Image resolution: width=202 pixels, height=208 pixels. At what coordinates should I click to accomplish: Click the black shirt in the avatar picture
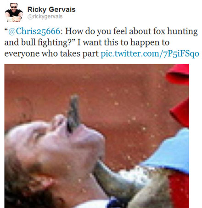pyautogui.click(x=14, y=13)
